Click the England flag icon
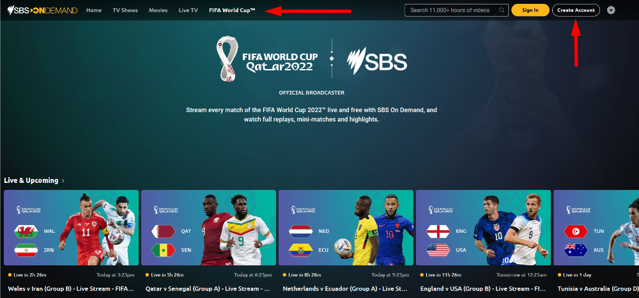Image resolution: width=639 pixels, height=298 pixels. [x=438, y=231]
